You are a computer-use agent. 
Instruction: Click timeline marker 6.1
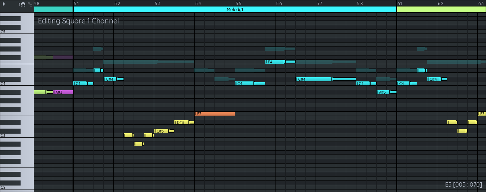click(400, 4)
